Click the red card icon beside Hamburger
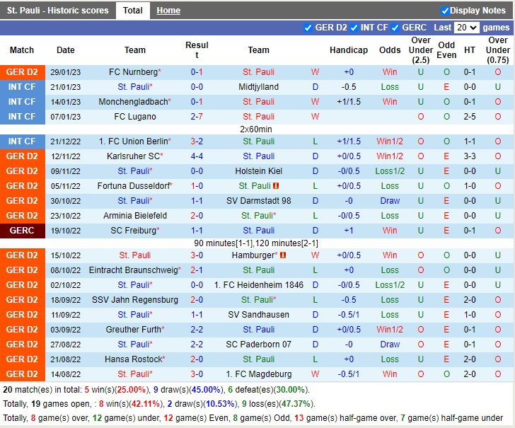The width and height of the screenshot is (515, 428). coord(282,255)
